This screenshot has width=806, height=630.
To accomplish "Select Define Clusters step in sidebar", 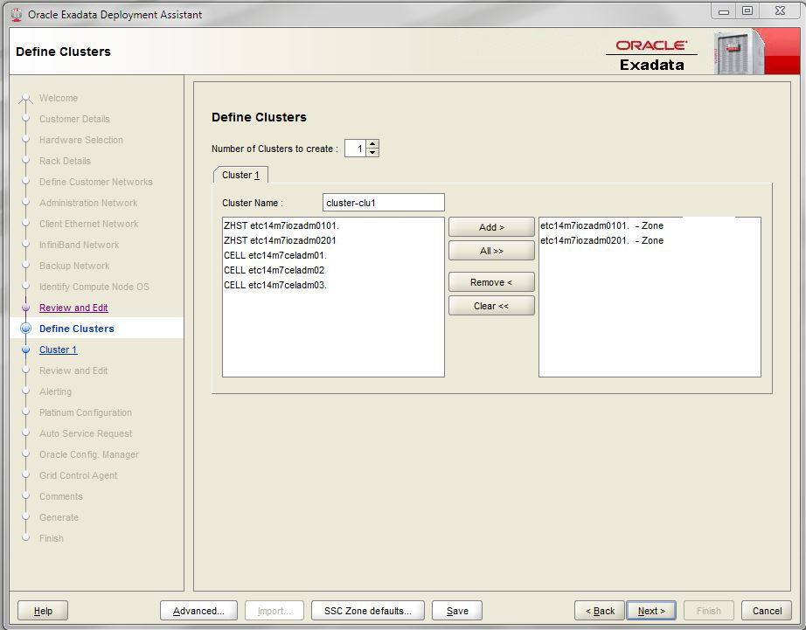I will [77, 329].
